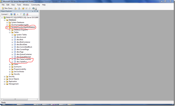
Task: Collapse the DevelopmentStorageDb20090919 database
Action: 7,27
